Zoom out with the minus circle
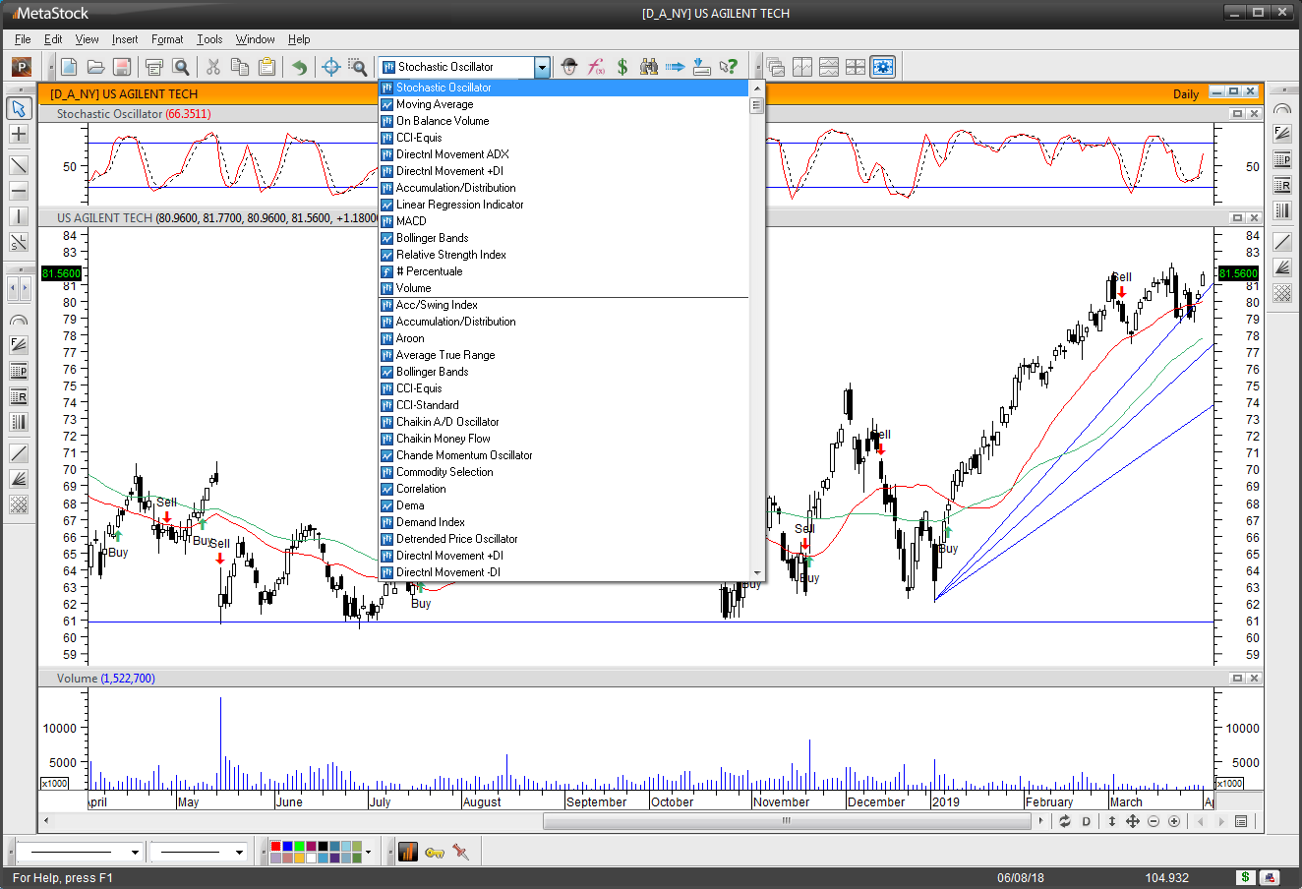Image resolution: width=1302 pixels, height=889 pixels. coord(1154,821)
